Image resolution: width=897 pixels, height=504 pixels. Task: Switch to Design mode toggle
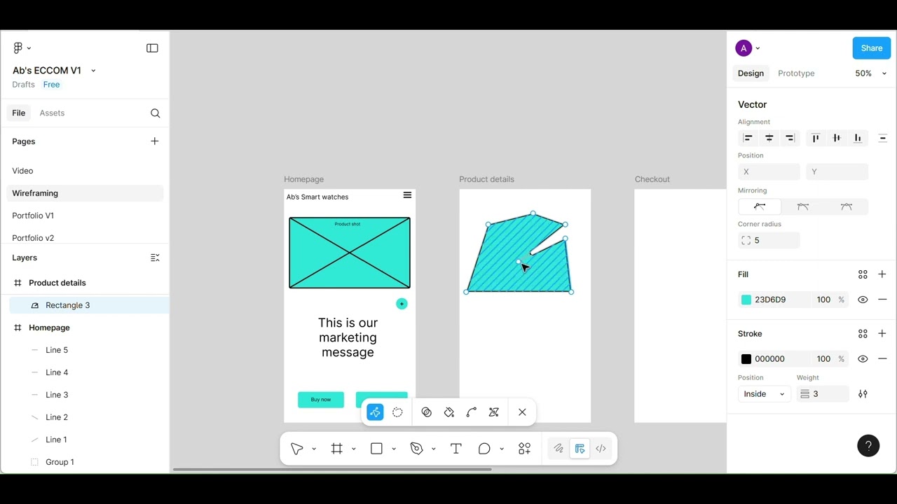(580, 449)
